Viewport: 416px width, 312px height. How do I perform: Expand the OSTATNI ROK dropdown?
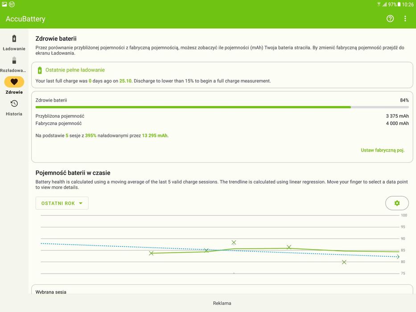pyautogui.click(x=62, y=203)
